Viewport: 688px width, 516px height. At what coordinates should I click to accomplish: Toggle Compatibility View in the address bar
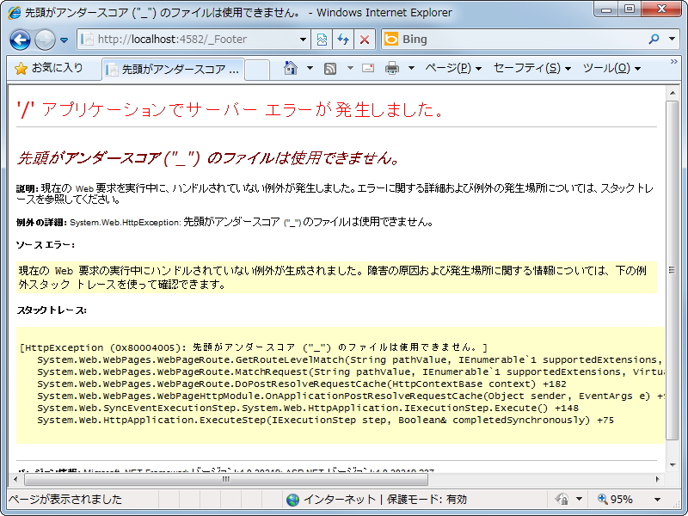(x=322, y=40)
